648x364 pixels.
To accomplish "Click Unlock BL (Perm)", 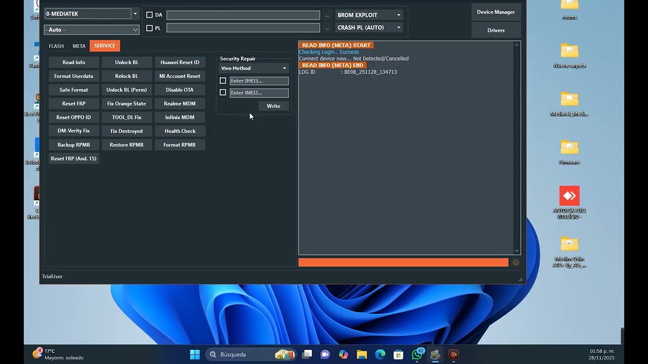I will (x=127, y=89).
